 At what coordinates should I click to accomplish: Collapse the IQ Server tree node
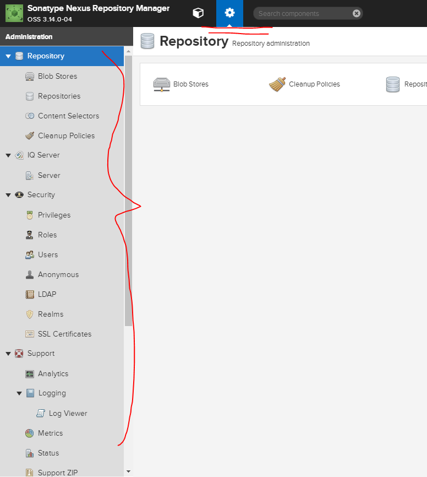tap(8, 155)
